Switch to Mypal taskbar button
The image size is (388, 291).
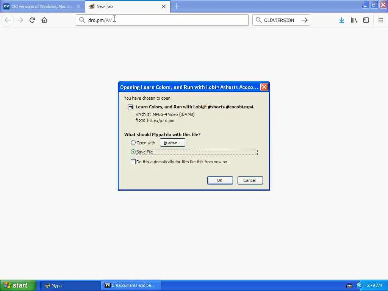coord(70,286)
